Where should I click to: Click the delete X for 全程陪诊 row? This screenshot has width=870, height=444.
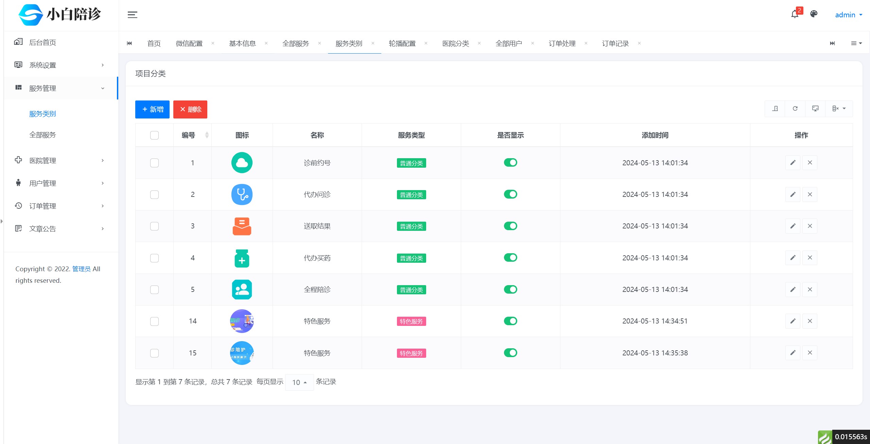810,290
